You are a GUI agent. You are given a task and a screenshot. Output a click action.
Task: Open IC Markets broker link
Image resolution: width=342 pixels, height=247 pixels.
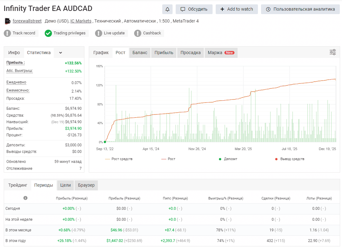click(x=81, y=21)
